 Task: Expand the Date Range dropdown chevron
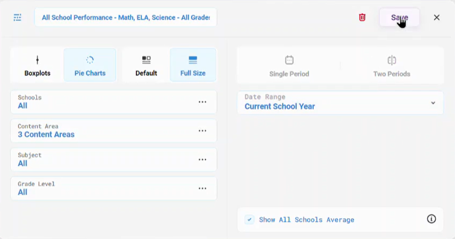click(x=433, y=103)
